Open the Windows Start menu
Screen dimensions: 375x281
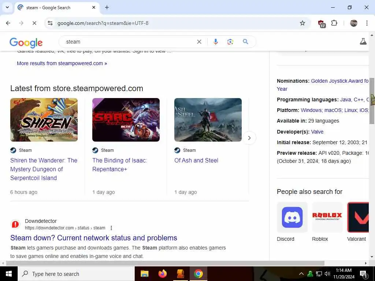coord(9,274)
